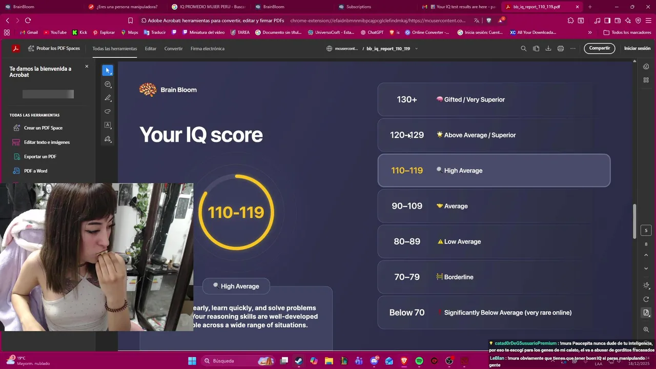Open the Brave shields icon
The height and width of the screenshot is (369, 656).
pos(489,20)
